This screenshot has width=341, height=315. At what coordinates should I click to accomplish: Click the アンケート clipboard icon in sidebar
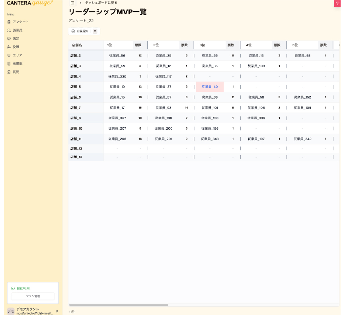click(9, 22)
